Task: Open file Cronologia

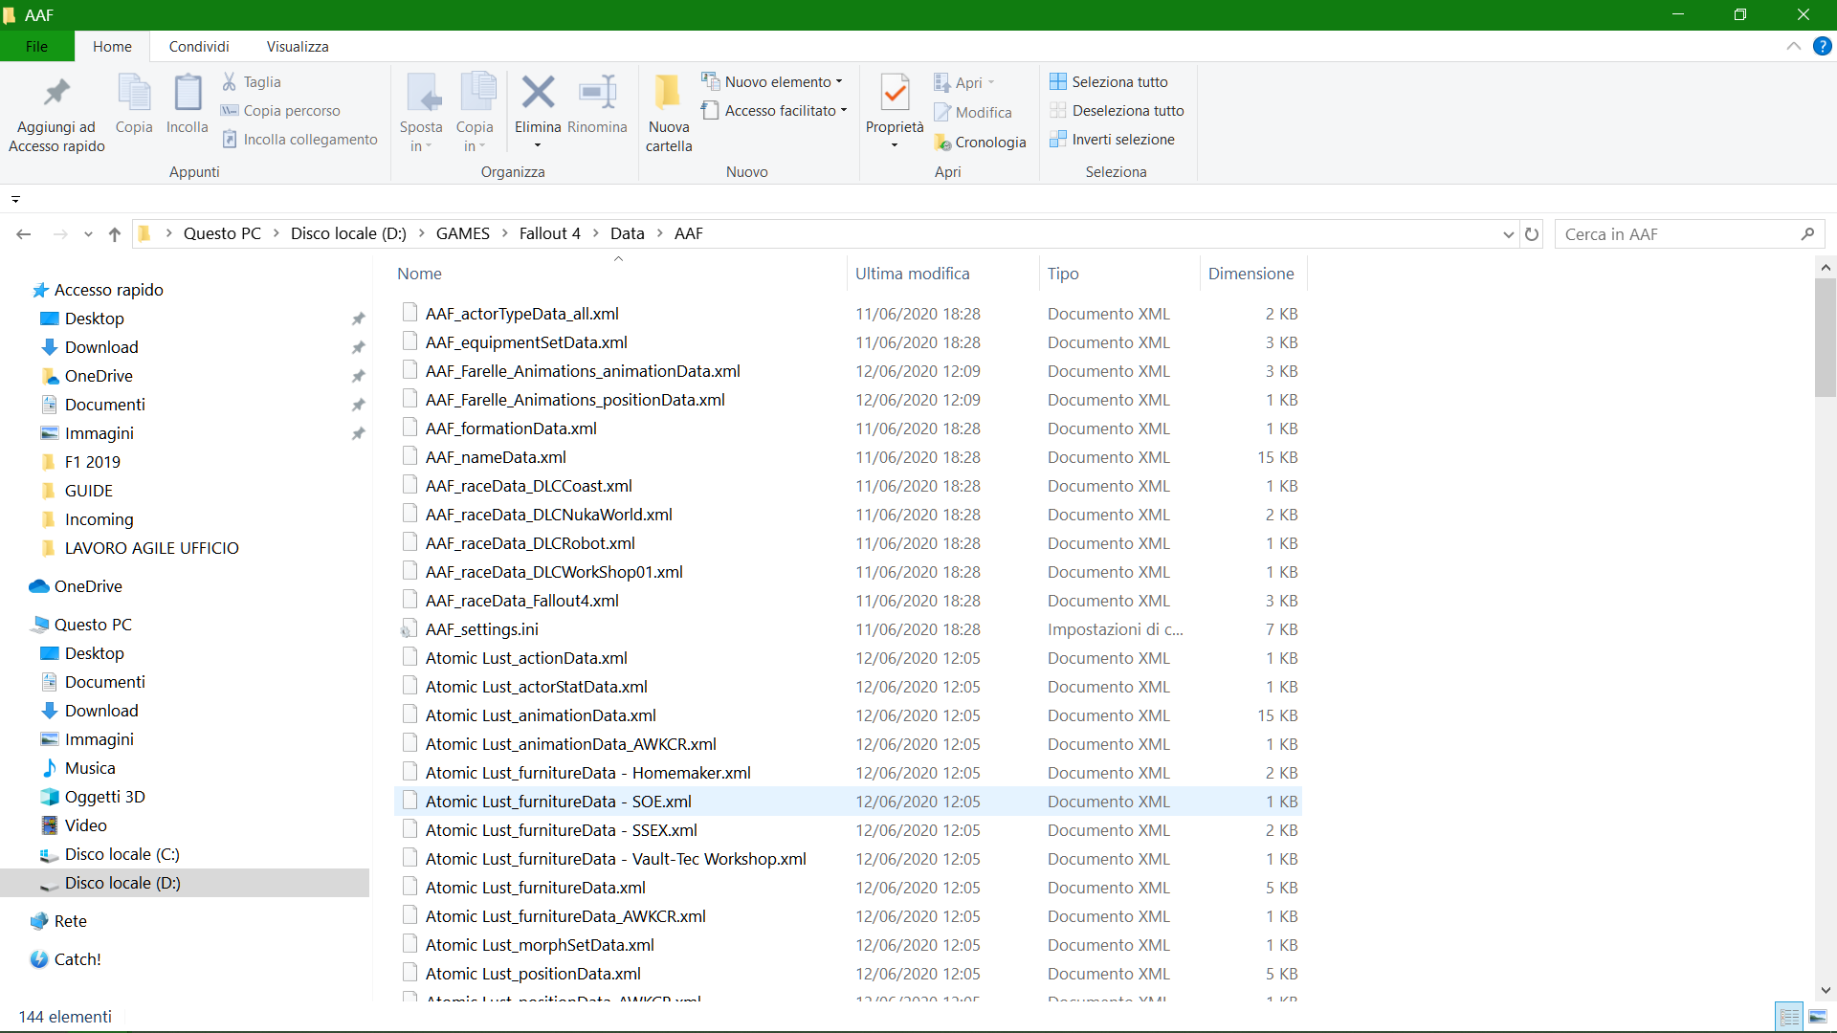Action: (980, 143)
